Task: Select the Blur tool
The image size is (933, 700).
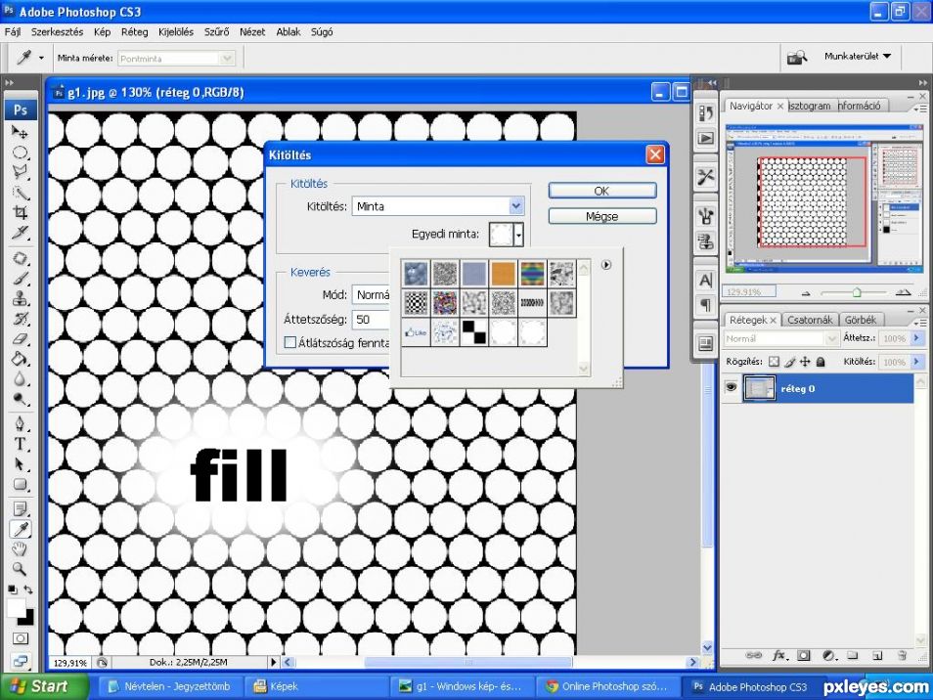Action: point(21,379)
